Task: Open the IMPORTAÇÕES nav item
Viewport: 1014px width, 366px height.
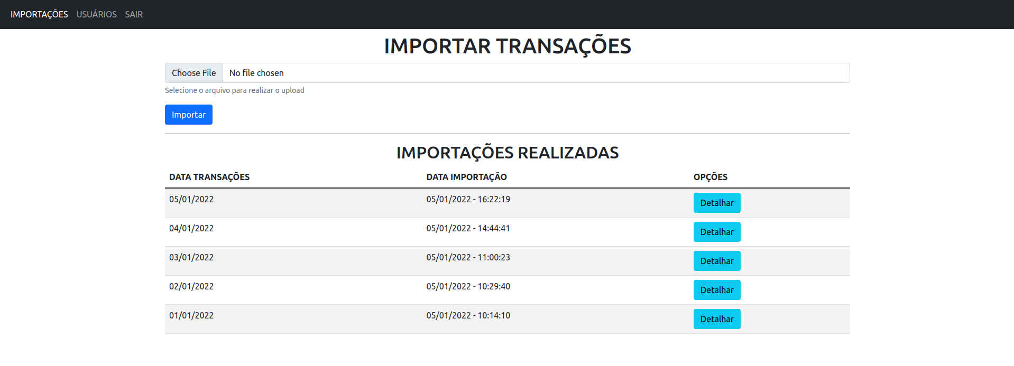Action: click(x=39, y=14)
